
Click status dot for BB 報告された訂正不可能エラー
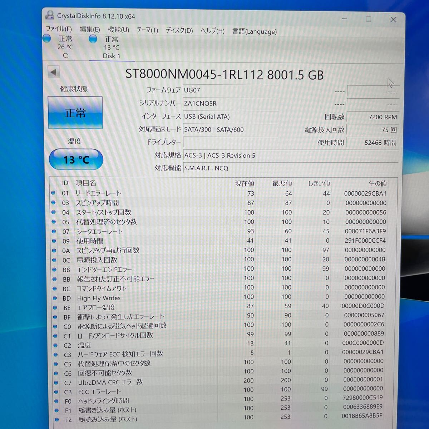(x=55, y=279)
